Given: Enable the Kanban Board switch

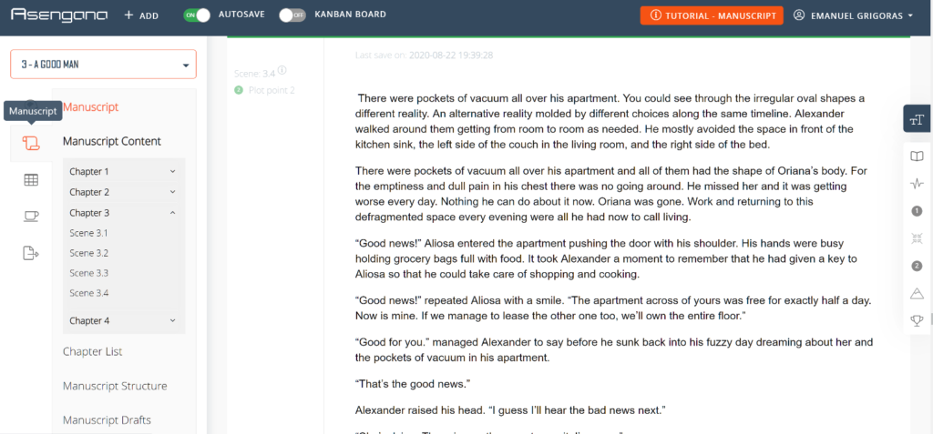Looking at the screenshot, I should tap(292, 15).
